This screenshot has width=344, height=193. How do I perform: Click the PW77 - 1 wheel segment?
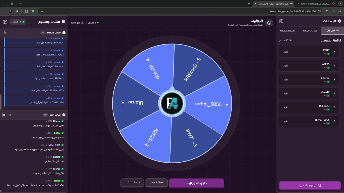click(191, 138)
